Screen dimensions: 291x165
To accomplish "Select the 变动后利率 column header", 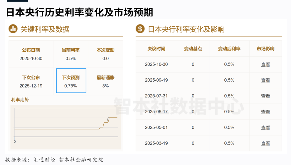I will (x=229, y=49).
